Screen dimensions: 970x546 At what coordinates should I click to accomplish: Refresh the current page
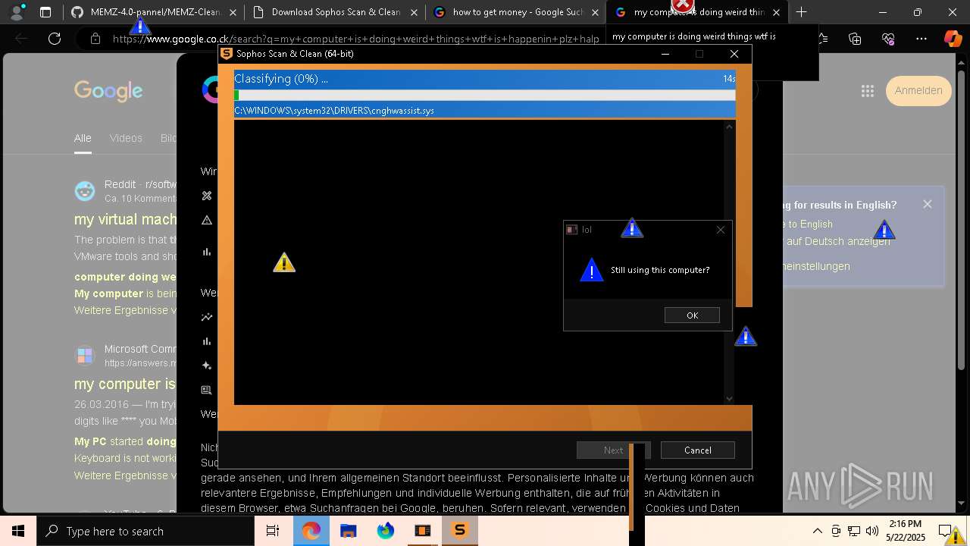coord(55,39)
